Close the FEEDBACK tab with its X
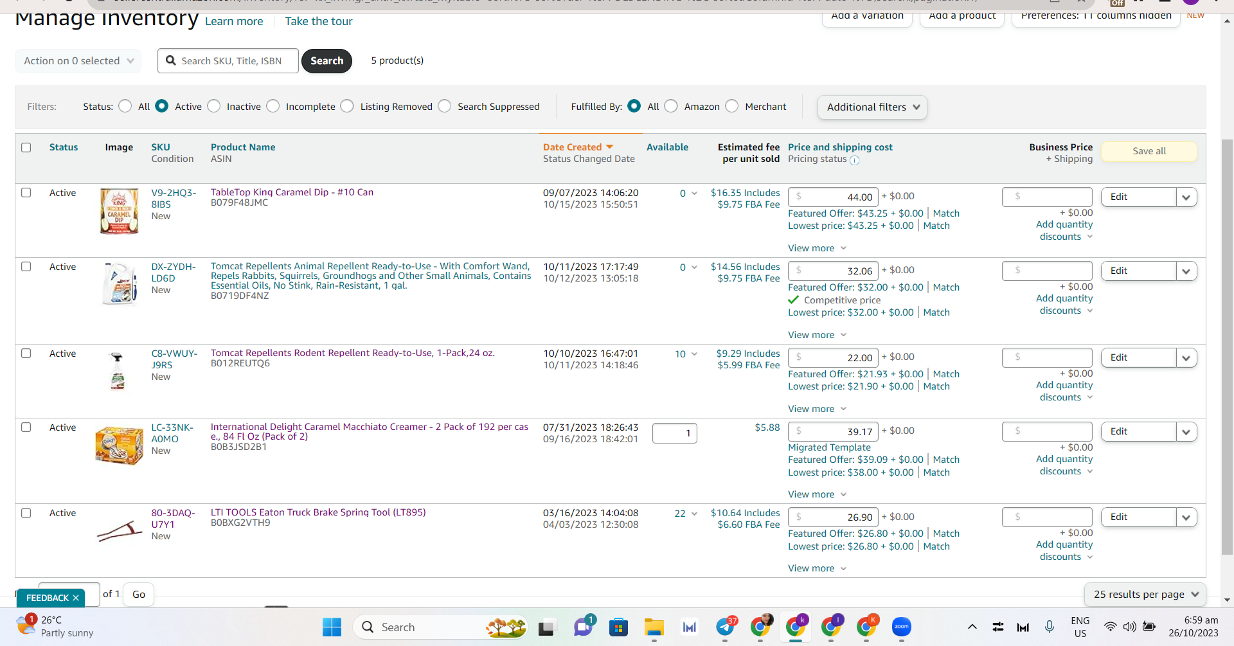 (x=76, y=598)
